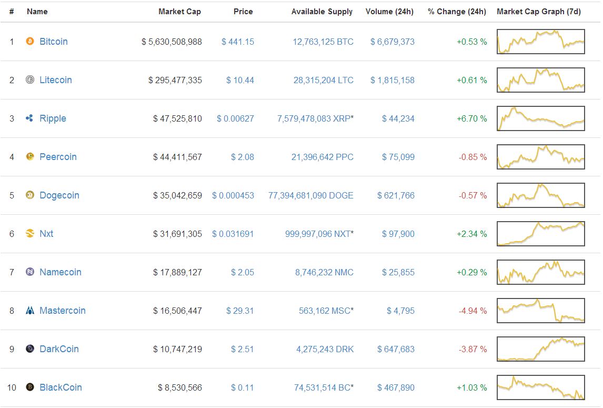Select Mastercoin's -4.94 % change value
The width and height of the screenshot is (603, 408).
[473, 311]
